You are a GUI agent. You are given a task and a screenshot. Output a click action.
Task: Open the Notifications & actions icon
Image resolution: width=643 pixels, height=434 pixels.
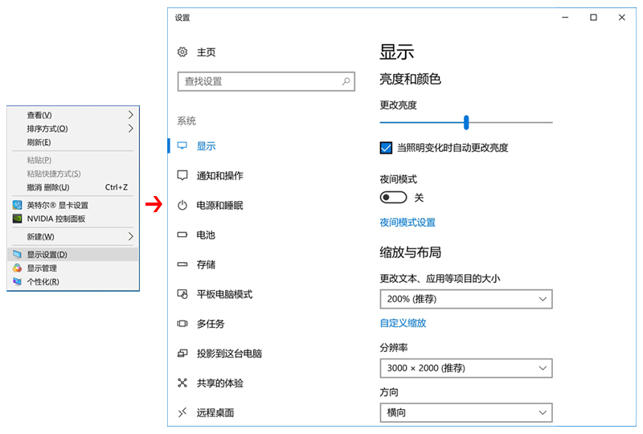pos(182,176)
